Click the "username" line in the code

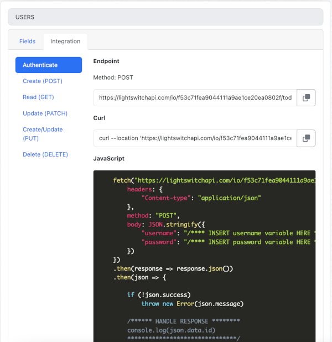tap(229, 233)
